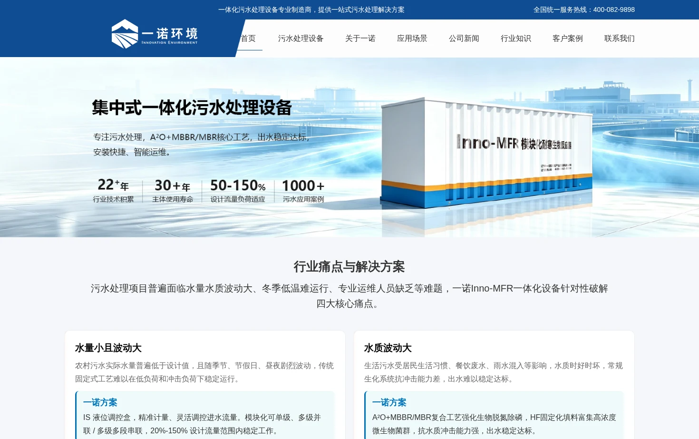This screenshot has height=439, width=699.
Task: Click 一诺方案 under 水量小且波动大
Action: click(100, 402)
